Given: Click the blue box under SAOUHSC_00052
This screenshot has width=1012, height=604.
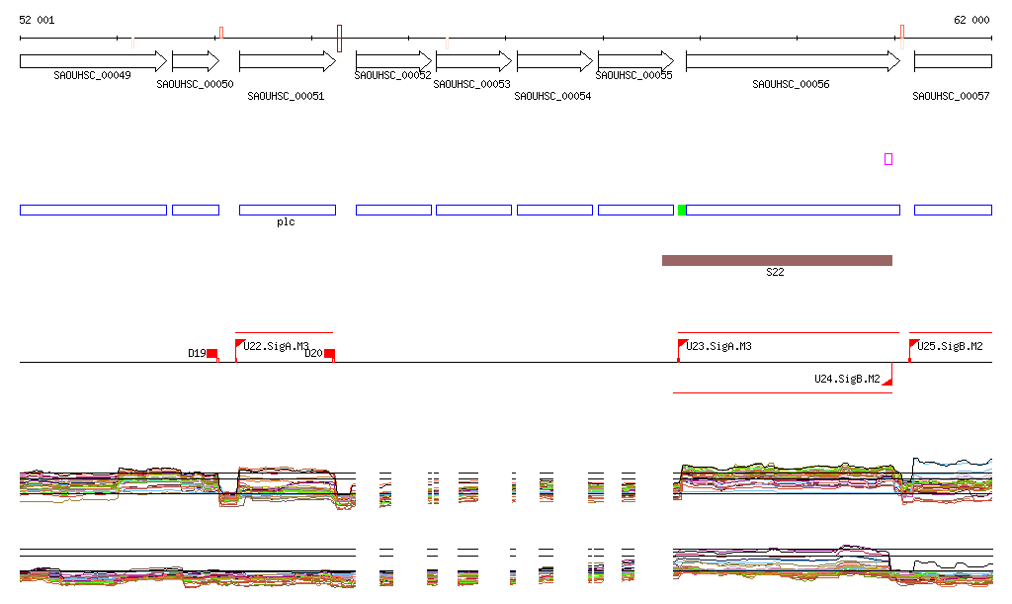Looking at the screenshot, I should tap(393, 210).
